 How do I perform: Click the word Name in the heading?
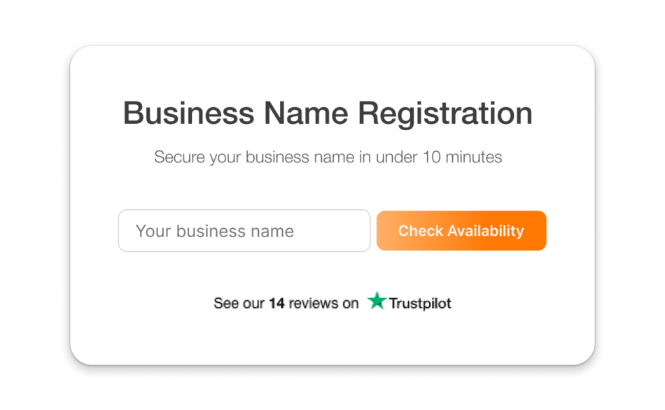pyautogui.click(x=306, y=113)
